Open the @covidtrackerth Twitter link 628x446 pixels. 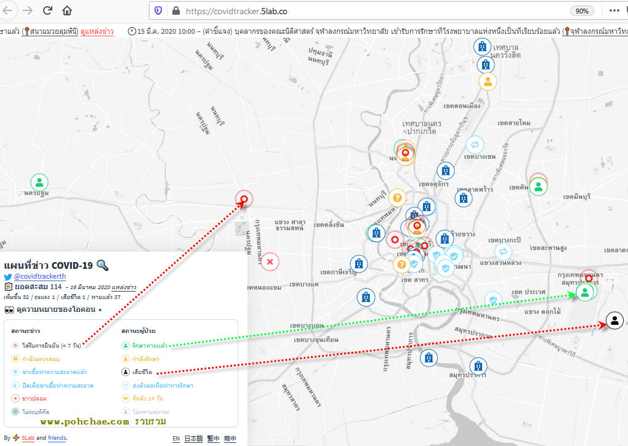click(x=39, y=276)
